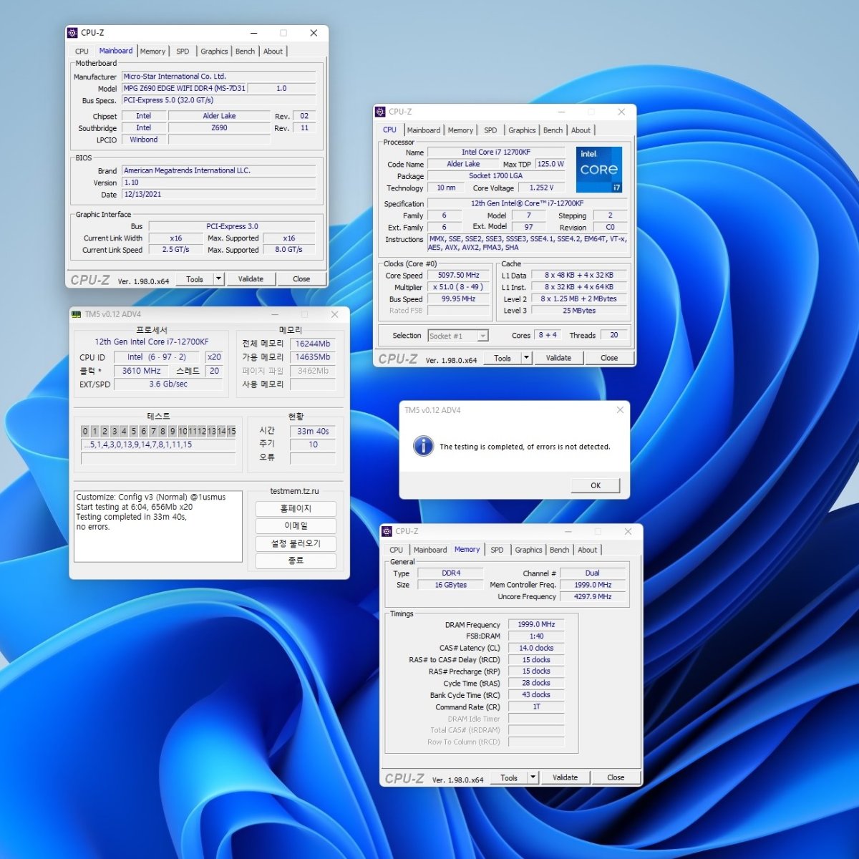Screen dimensions: 859x859
Task: Click the TM5 EXT/SPD value "3.6 Gb/sec"
Action: click(x=168, y=384)
